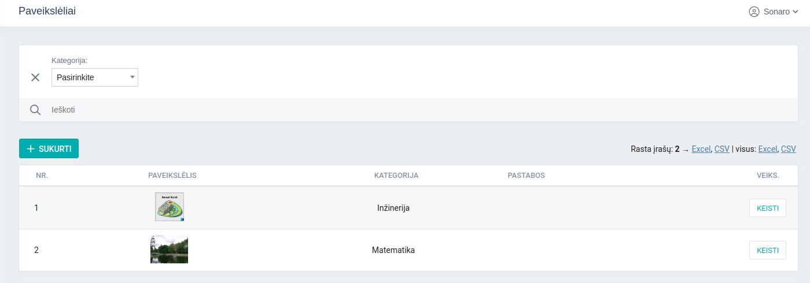The image size is (810, 283).
Task: Click the Pastabos column header
Action: coord(526,176)
